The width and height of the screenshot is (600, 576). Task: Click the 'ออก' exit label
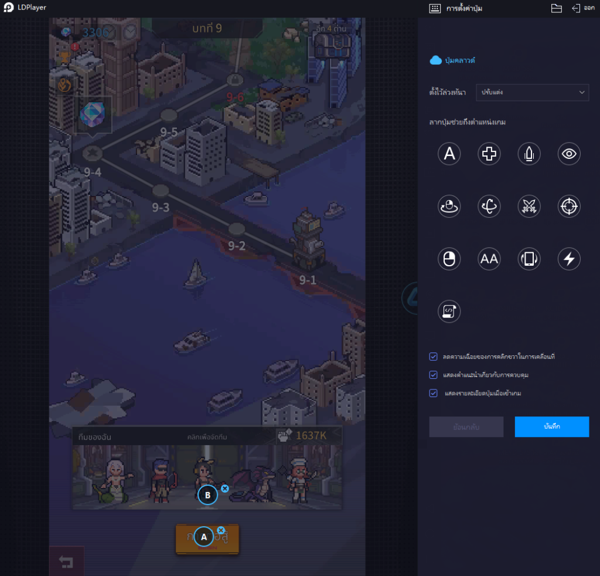pyautogui.click(x=589, y=8)
